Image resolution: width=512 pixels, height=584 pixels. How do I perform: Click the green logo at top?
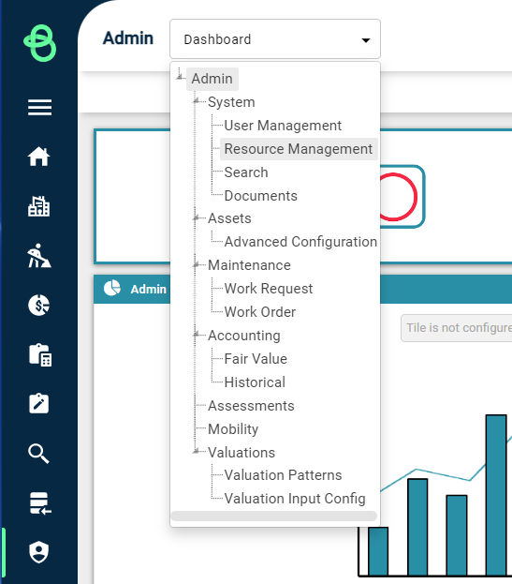(x=40, y=43)
